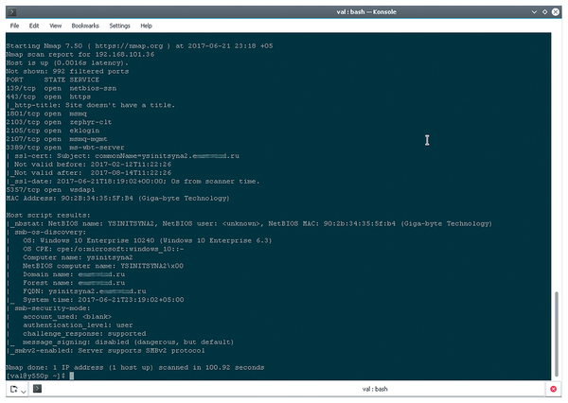
Task: Maximize the Konsole window
Action: pos(544,12)
